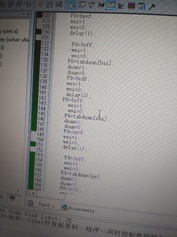Open the Symbol Window icon
177x237 pixels.
(x=141, y=6)
